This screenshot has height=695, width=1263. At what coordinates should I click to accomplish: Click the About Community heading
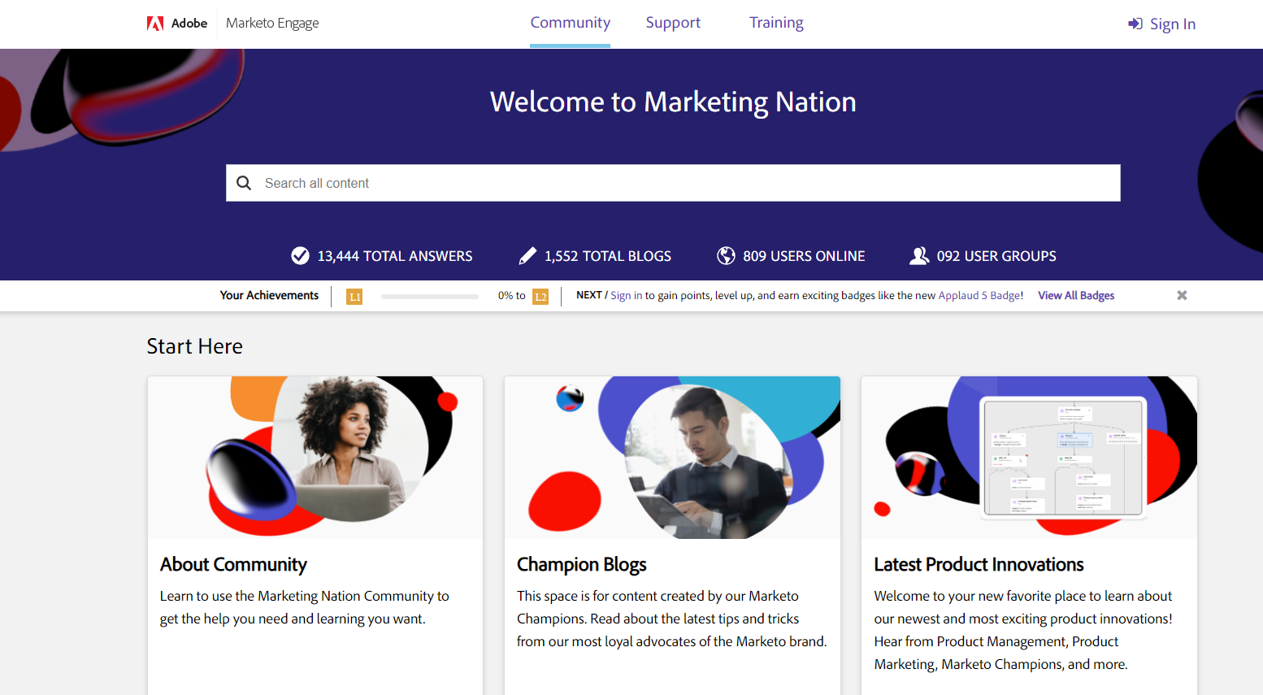(x=233, y=564)
